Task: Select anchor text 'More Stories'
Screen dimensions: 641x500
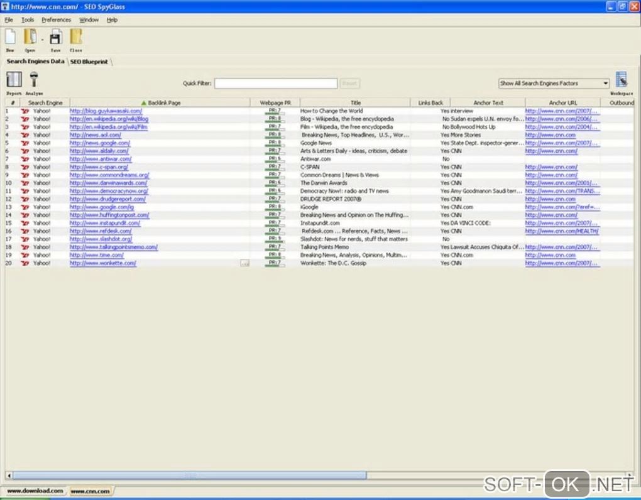Action: (466, 135)
